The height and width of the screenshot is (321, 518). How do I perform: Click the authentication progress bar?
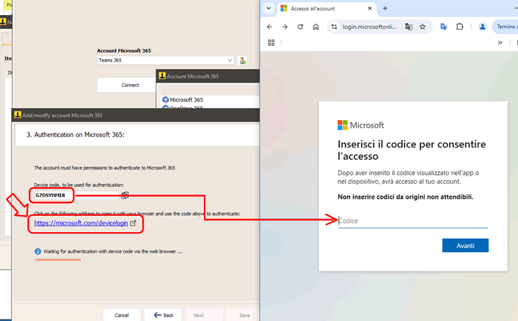click(x=59, y=260)
